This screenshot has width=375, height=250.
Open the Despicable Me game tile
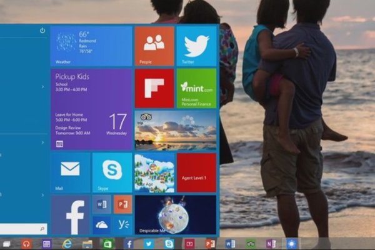tap(176, 215)
